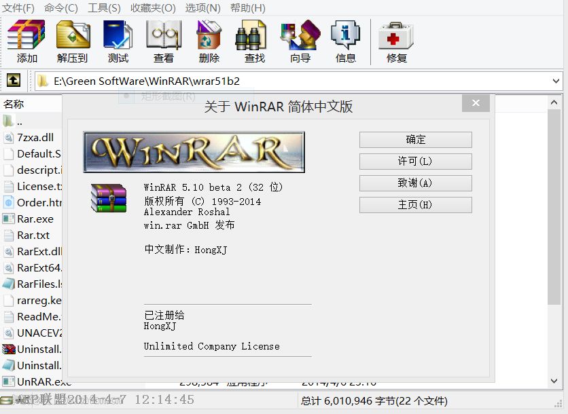Expand the address path dropdown
Screen dimensions: 568x414
(556, 81)
